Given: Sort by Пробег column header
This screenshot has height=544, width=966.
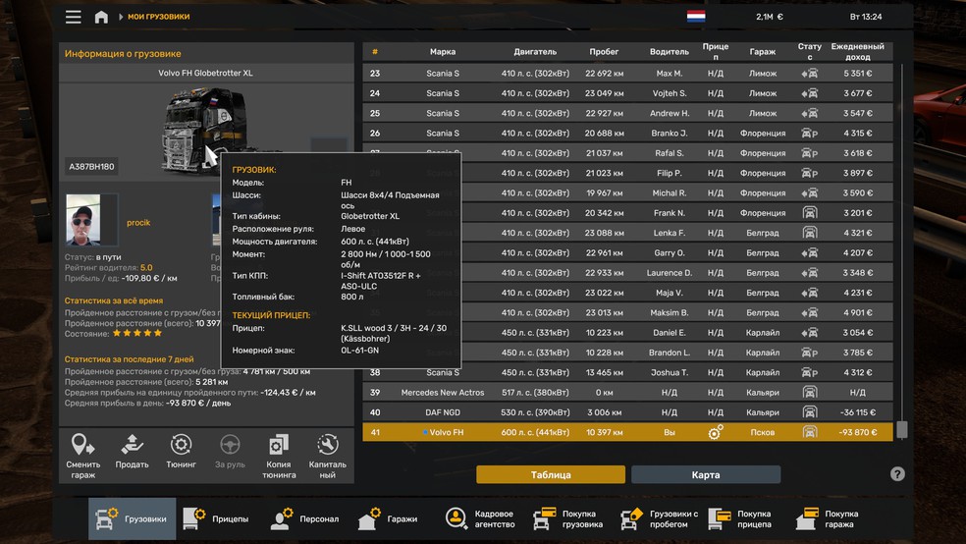Looking at the screenshot, I should 604,52.
